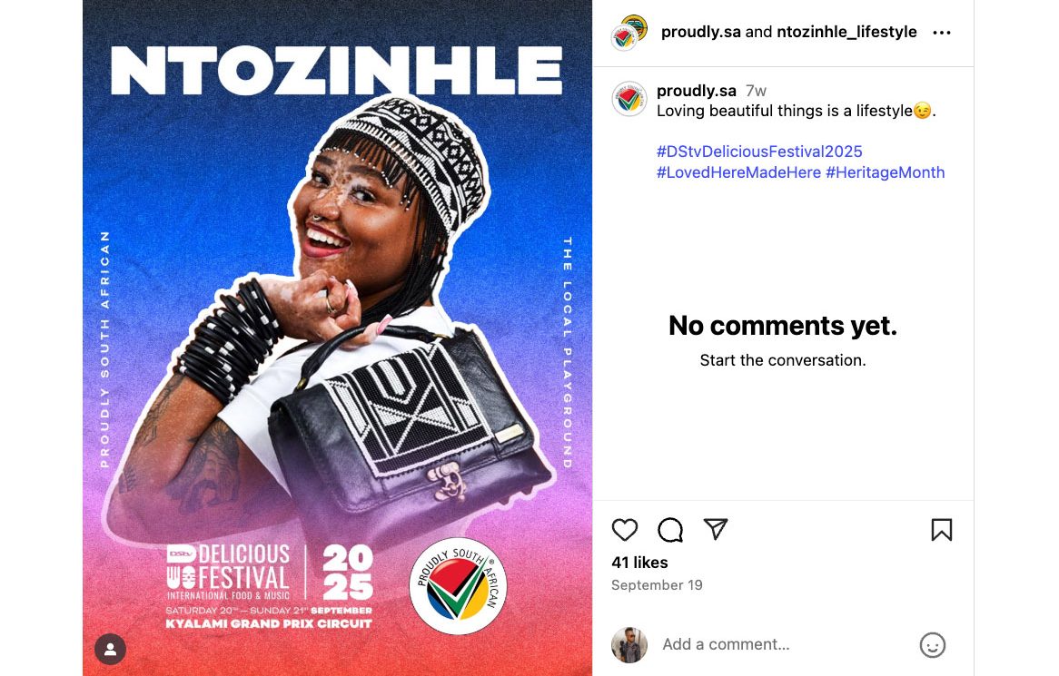
Task: Open comments via speech bubble icon
Action: (670, 530)
